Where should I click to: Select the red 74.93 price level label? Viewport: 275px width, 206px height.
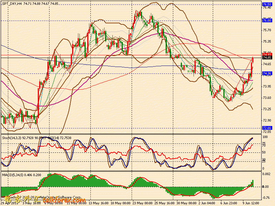(267, 55)
